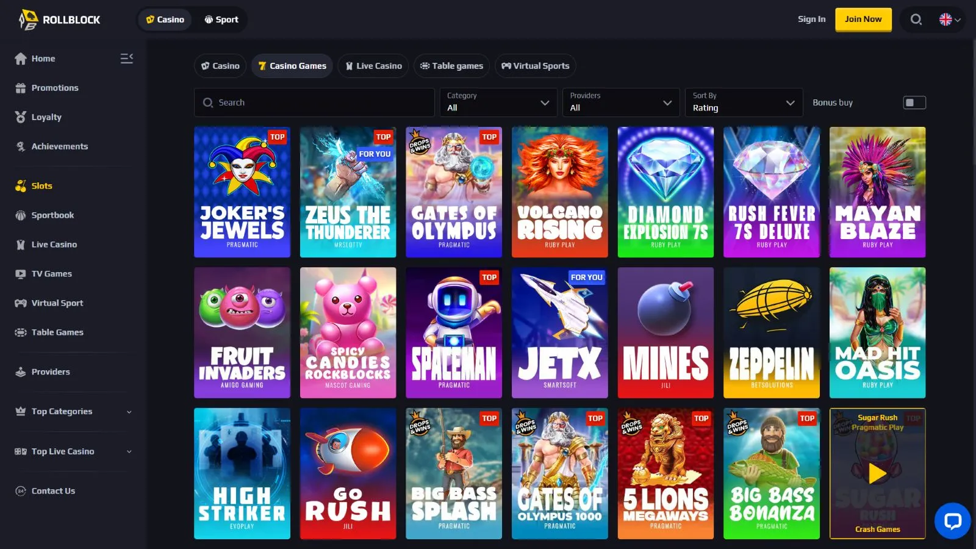Click the Contact Us 24 icon
This screenshot has height=549, width=976.
point(21,491)
